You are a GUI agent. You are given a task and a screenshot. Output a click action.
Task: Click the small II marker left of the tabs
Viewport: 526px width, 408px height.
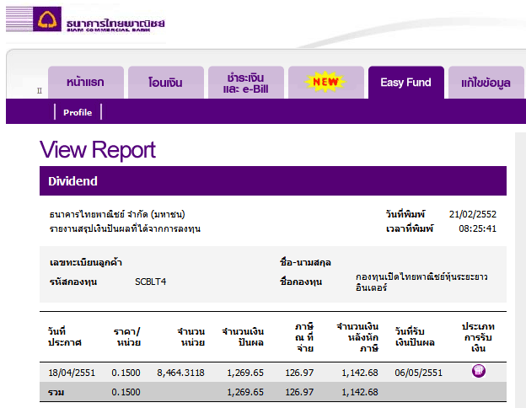(40, 90)
